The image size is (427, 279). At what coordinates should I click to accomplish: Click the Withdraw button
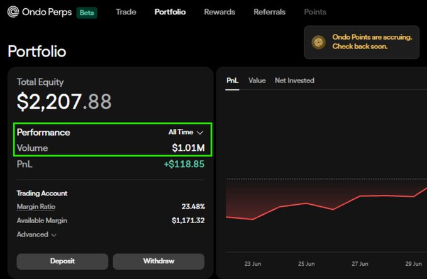pos(158,261)
